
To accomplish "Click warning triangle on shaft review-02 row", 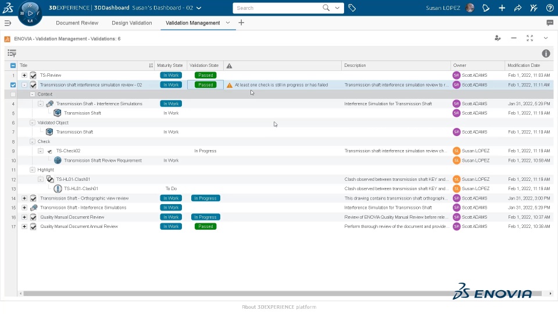I will [x=230, y=85].
